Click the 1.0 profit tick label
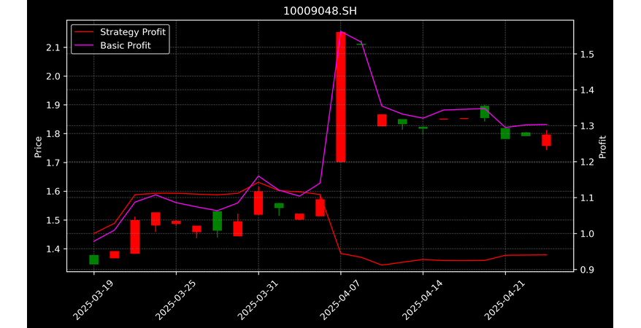641x328 pixels. [587, 234]
